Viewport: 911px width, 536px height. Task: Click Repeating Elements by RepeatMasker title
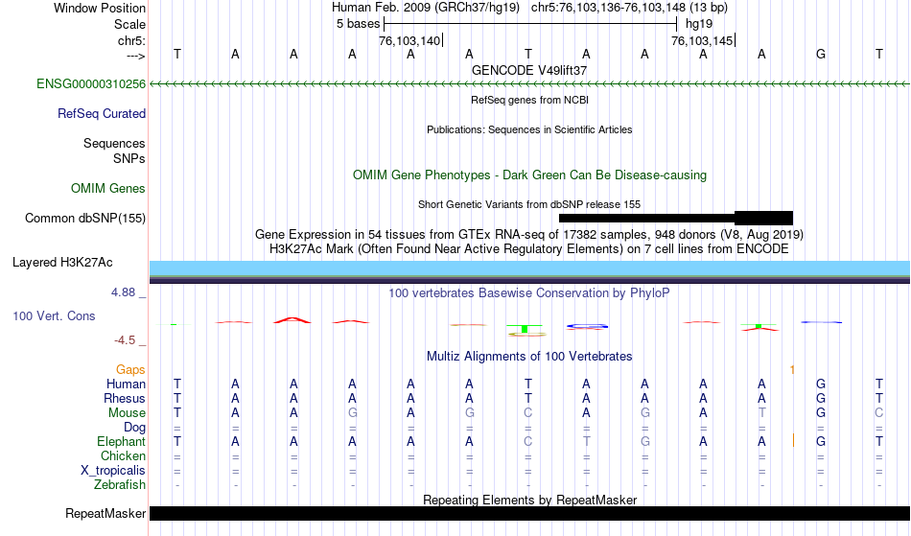point(529,500)
